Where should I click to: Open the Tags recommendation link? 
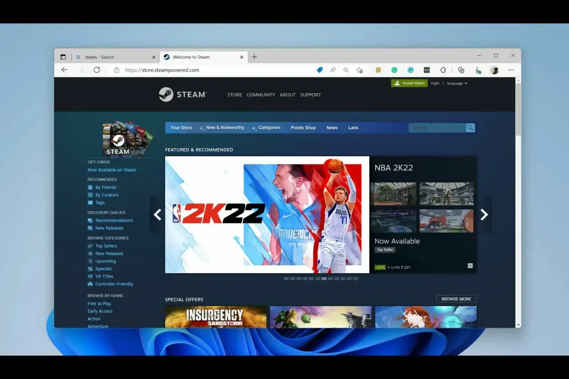click(100, 203)
